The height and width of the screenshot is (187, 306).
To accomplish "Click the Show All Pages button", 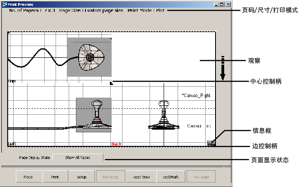I will pyautogui.click(x=78, y=157).
